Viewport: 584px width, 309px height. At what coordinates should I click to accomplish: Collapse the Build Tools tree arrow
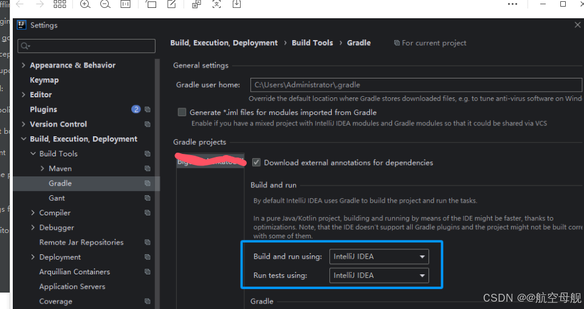(x=33, y=153)
